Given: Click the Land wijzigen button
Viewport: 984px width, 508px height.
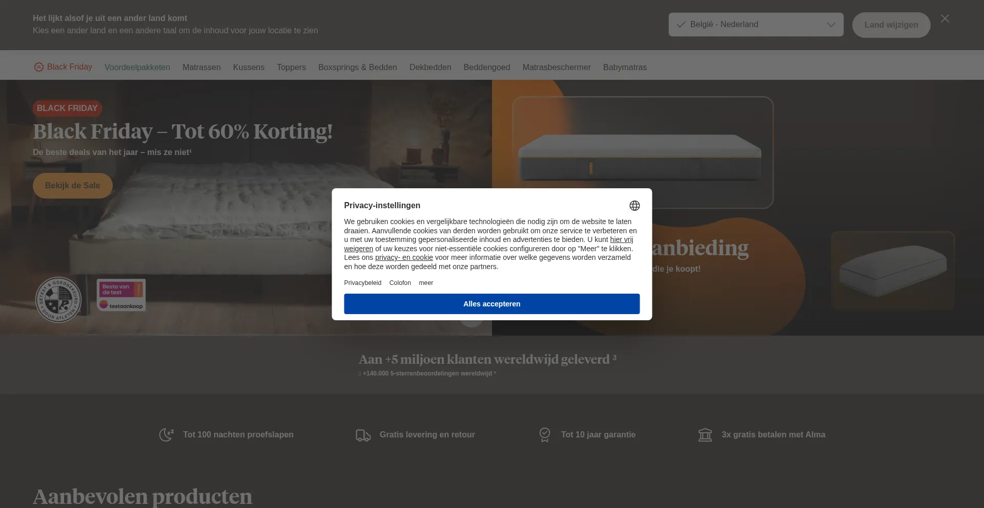Looking at the screenshot, I should coord(891,25).
